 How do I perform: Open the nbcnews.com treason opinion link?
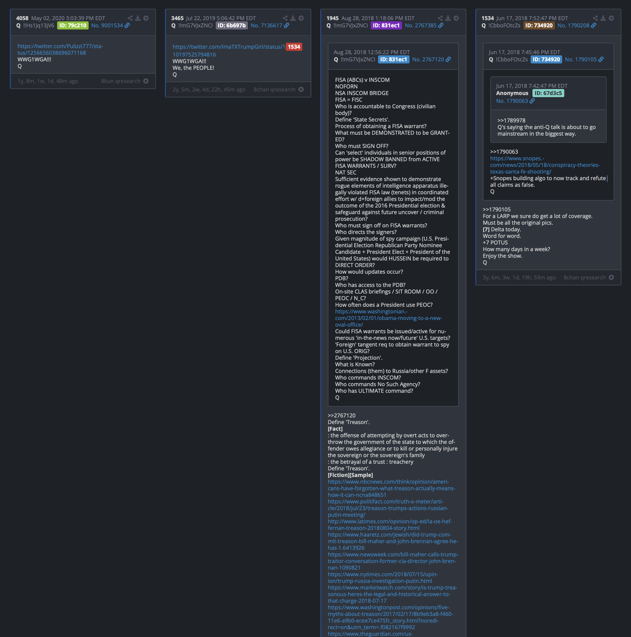coord(391,488)
